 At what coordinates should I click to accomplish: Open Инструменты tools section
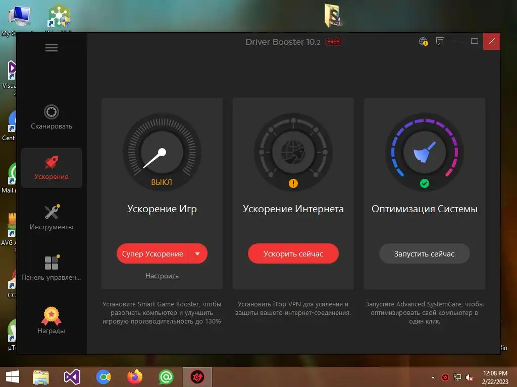pos(51,218)
